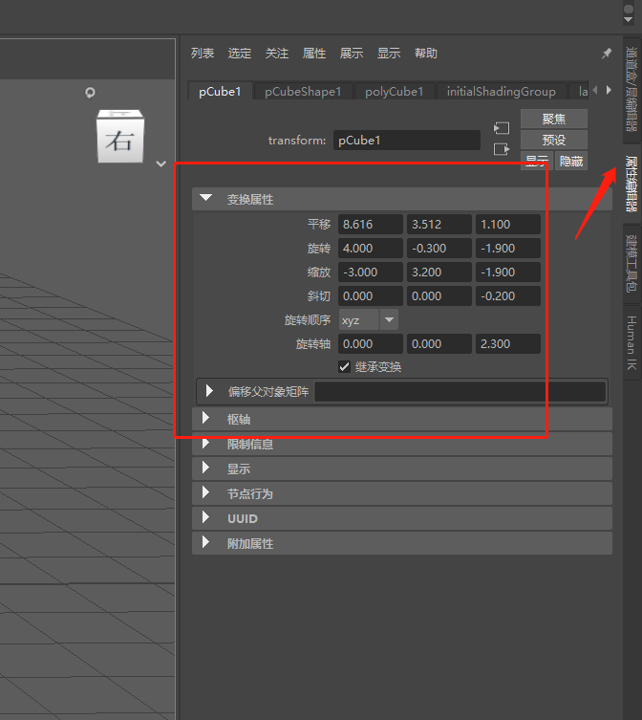Click the view cube home icon
Viewport: 642px width, 720px height.
90,93
